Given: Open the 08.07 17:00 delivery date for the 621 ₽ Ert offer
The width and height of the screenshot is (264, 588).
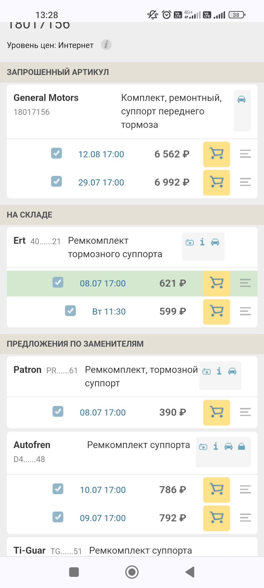Looking at the screenshot, I should click(x=103, y=283).
